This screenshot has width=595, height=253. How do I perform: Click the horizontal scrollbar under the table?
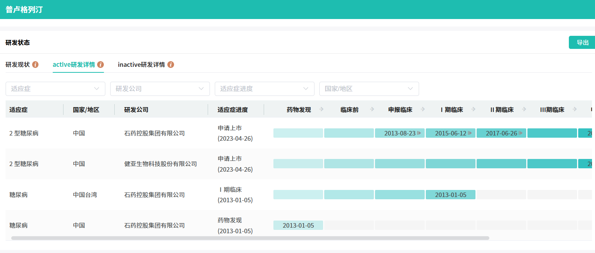click(x=250, y=238)
